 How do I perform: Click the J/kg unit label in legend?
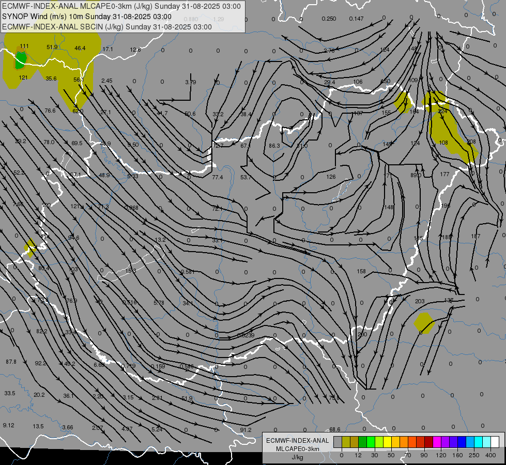point(298,457)
